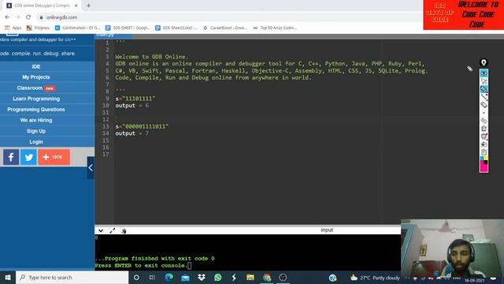This screenshot has height=284, width=504.
Task: Expand the console to fullscreen with arrows icon
Action: click(x=112, y=230)
